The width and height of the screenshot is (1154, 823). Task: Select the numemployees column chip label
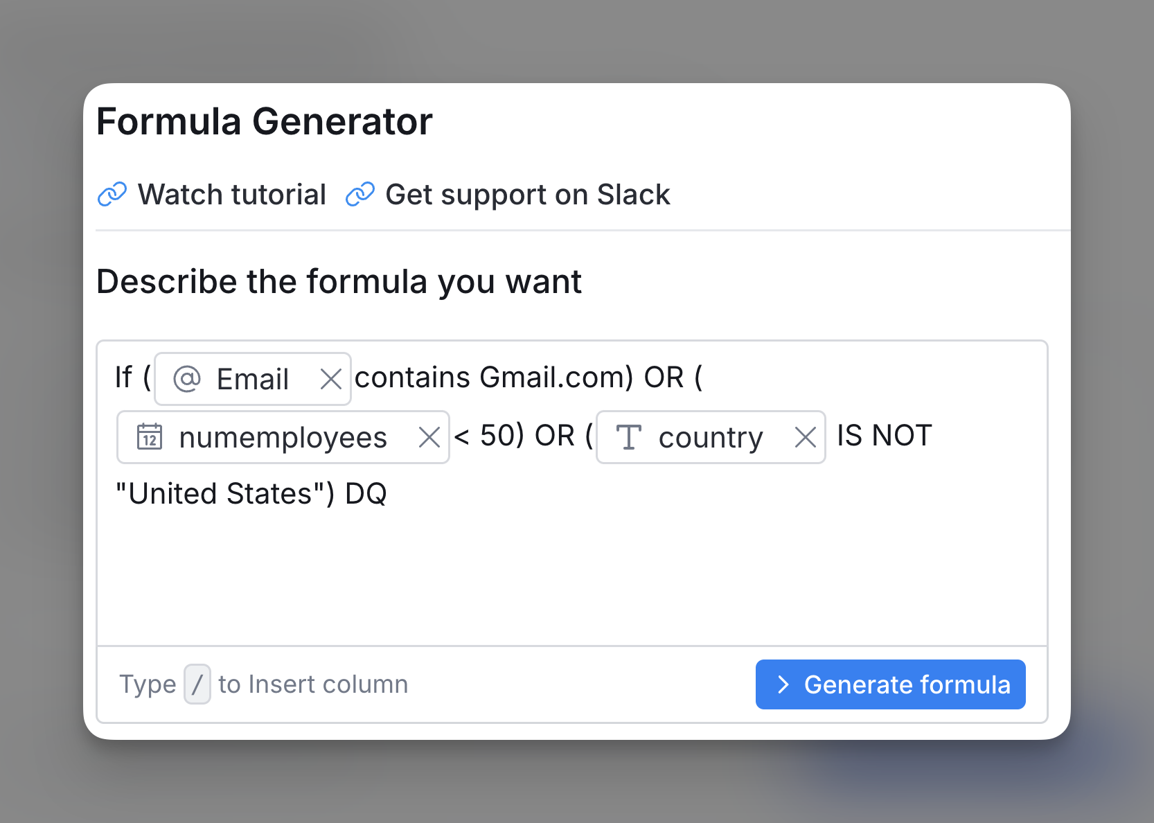[283, 437]
